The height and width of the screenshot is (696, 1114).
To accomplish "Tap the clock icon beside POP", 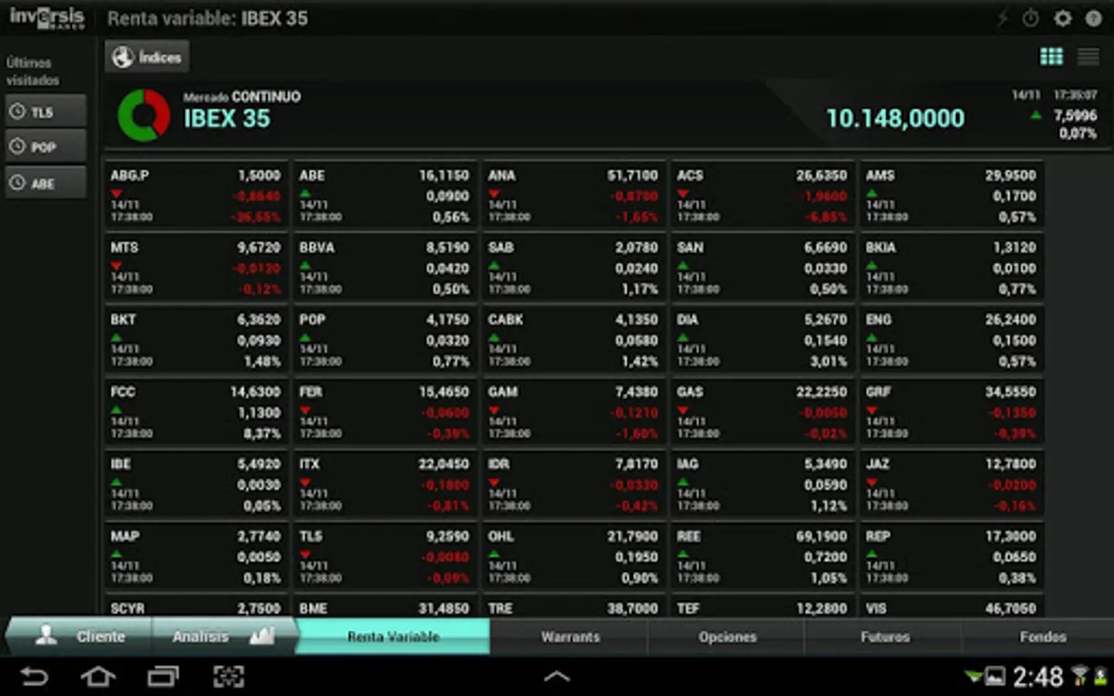I will pyautogui.click(x=17, y=146).
